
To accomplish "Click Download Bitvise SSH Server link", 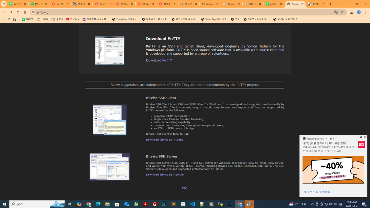I will [165, 175].
